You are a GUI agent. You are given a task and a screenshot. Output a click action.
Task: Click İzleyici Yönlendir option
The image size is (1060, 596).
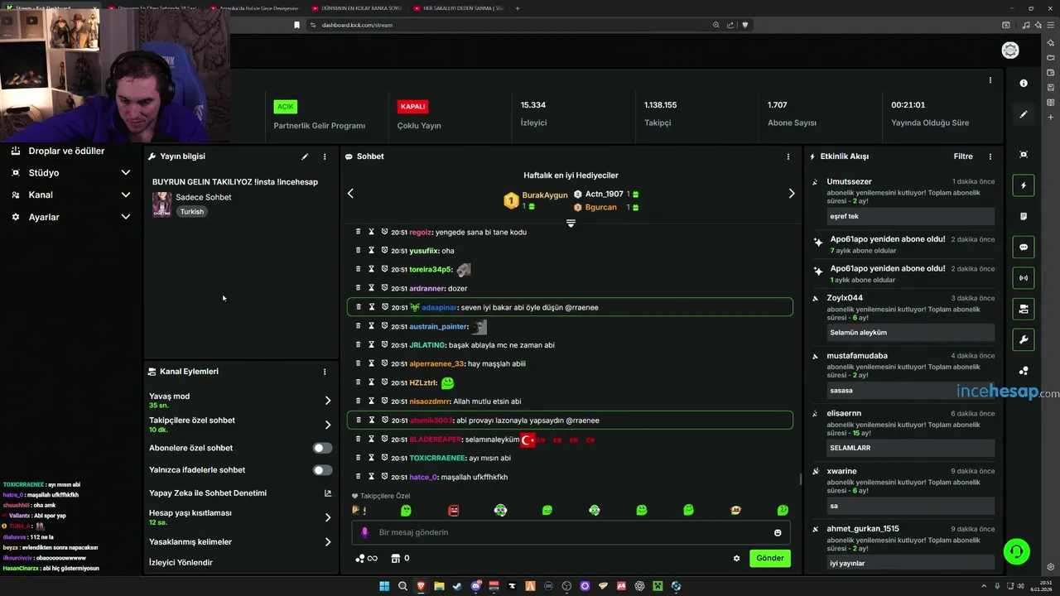[x=181, y=563]
